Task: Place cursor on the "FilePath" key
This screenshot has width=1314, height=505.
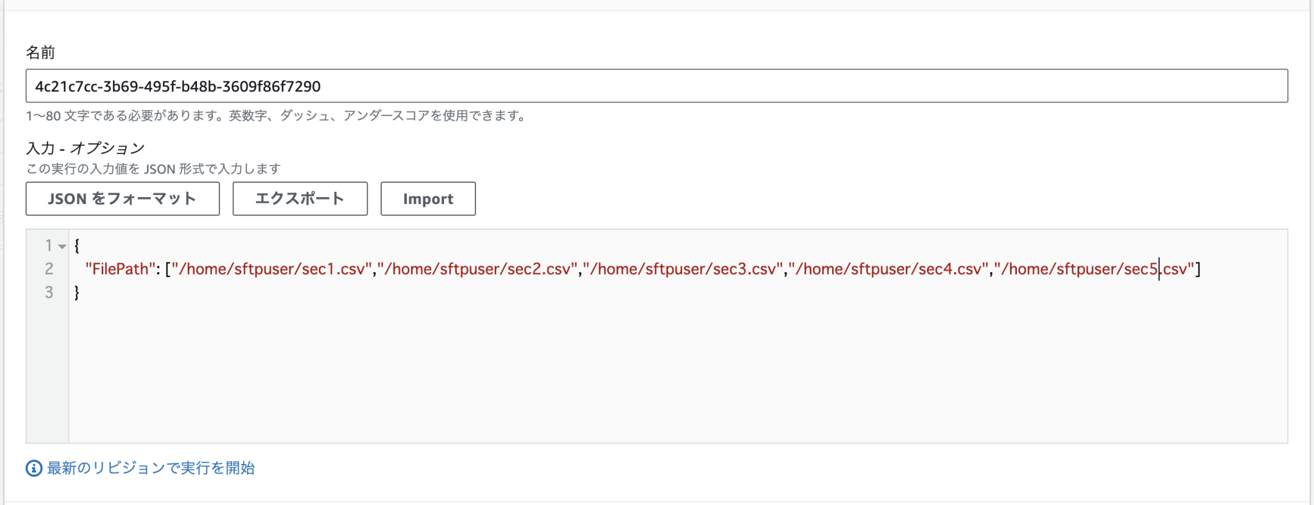Action: pyautogui.click(x=121, y=269)
